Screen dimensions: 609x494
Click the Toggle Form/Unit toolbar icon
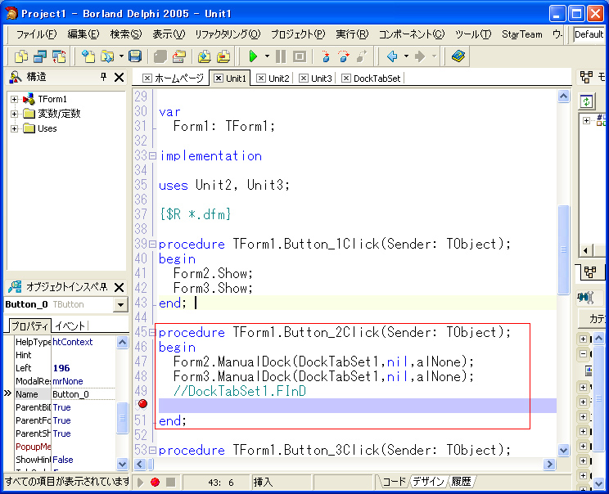coord(59,56)
